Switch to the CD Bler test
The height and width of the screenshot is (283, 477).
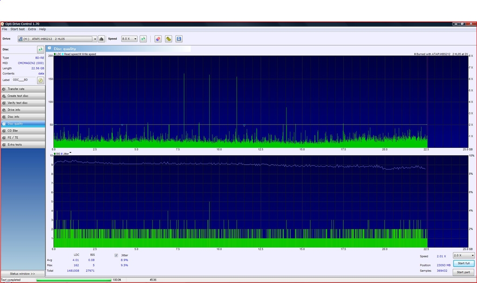coord(23,131)
